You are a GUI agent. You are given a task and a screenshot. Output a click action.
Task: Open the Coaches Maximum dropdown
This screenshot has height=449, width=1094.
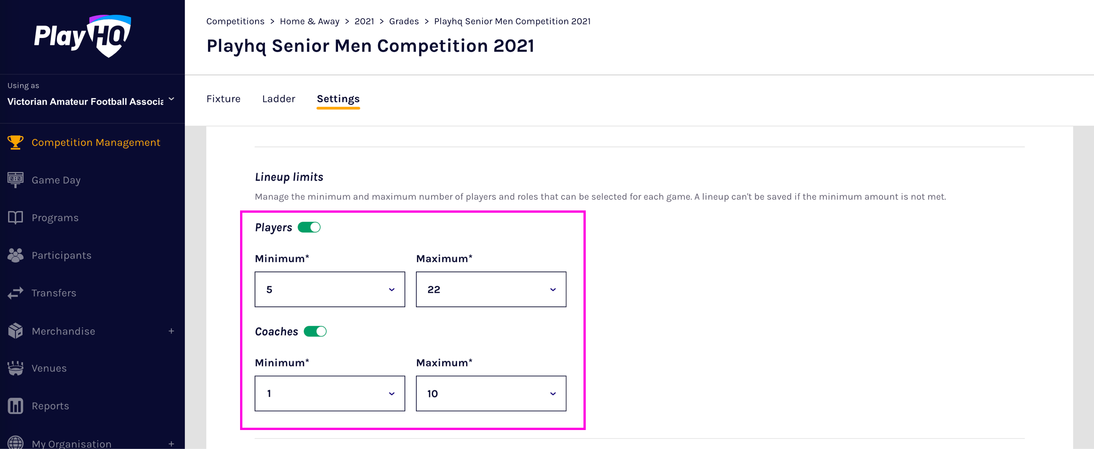pyautogui.click(x=491, y=394)
